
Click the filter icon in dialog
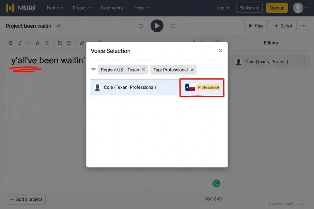[93, 70]
